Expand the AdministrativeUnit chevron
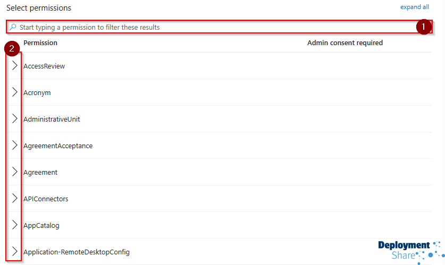The height and width of the screenshot is (265, 445). [x=14, y=119]
